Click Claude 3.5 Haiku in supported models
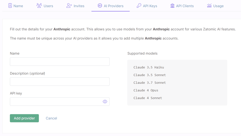241x136 pixels. tap(149, 67)
